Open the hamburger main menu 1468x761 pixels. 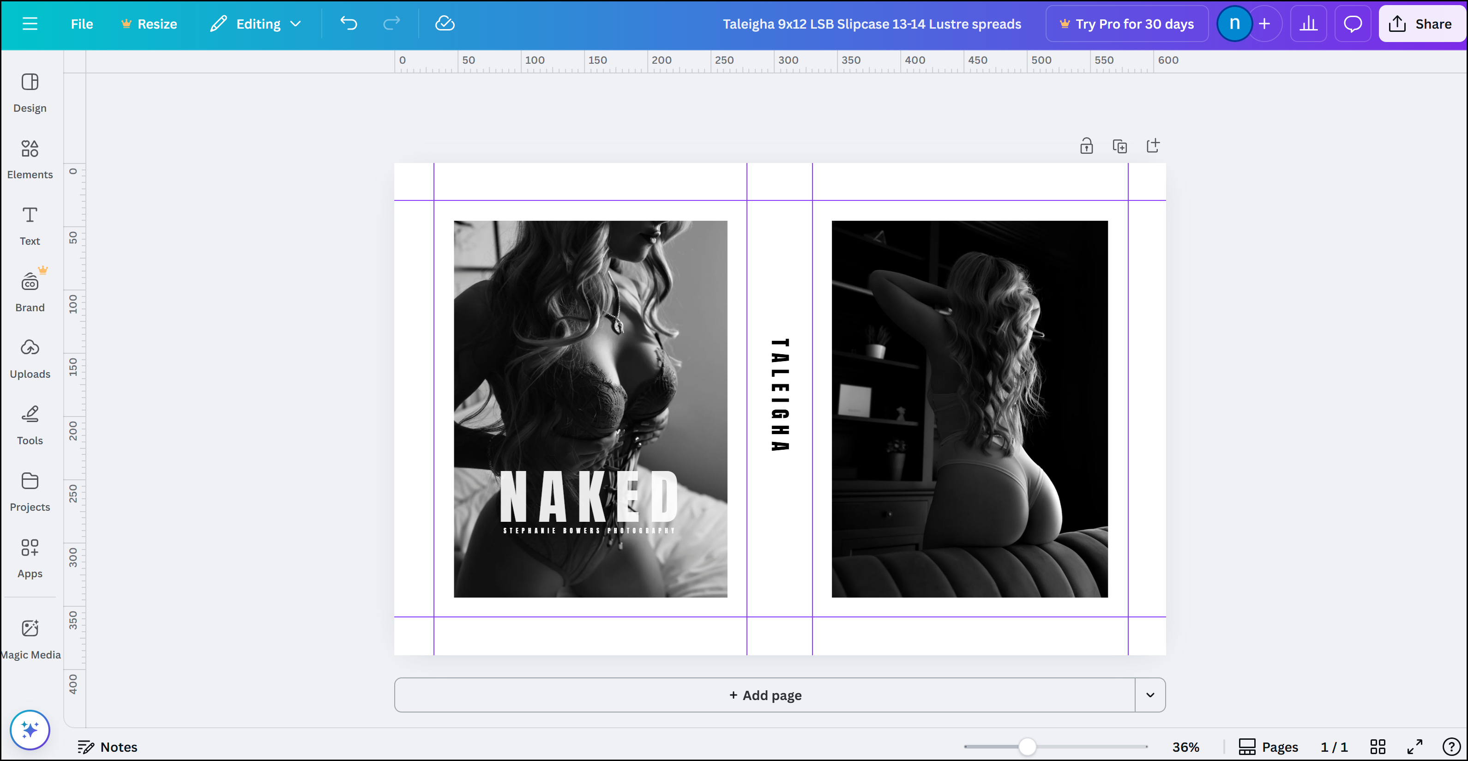30,24
